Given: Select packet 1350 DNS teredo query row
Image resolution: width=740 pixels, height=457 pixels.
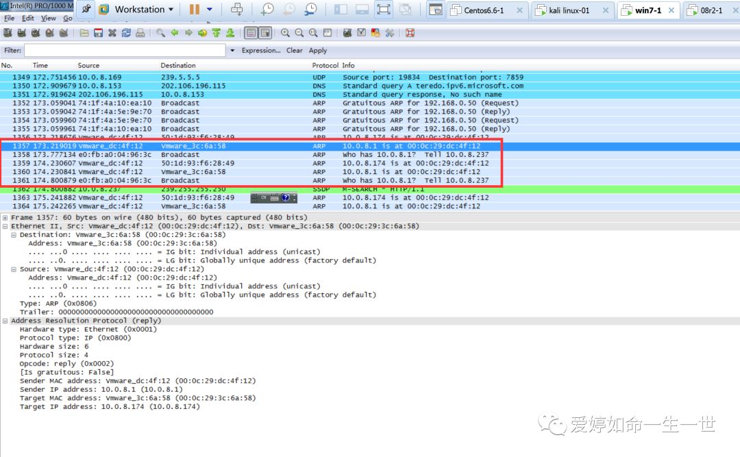Looking at the screenshot, I should pos(370,86).
